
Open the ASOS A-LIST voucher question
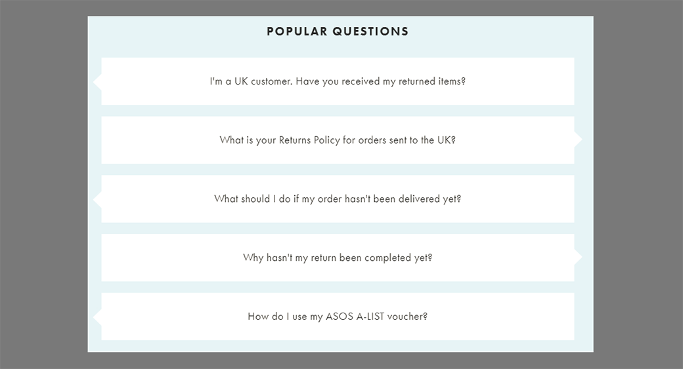coord(338,317)
